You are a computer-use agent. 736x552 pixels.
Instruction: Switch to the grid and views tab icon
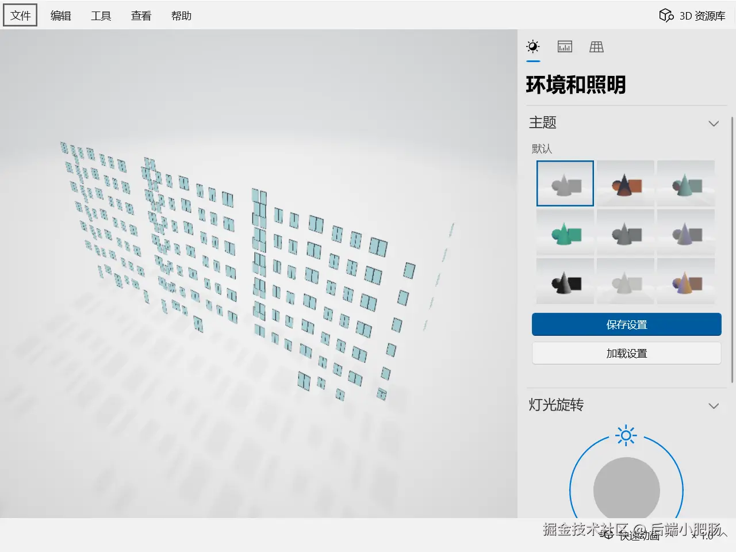(596, 47)
